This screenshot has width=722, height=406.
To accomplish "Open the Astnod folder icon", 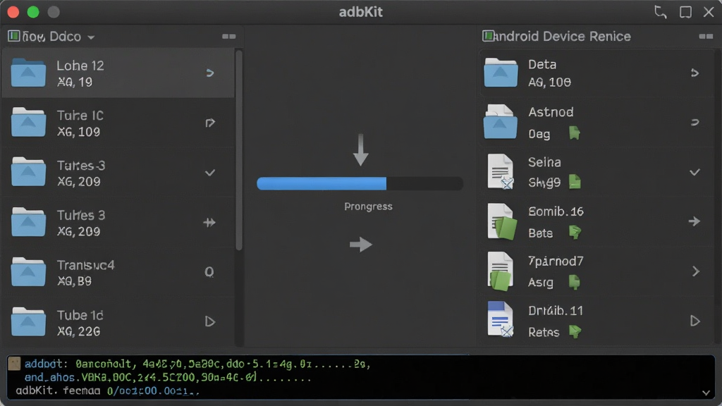I will [501, 122].
